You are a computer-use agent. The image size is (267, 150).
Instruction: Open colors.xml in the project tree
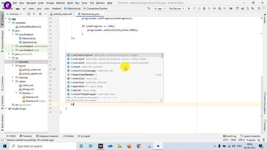pyautogui.click(x=28, y=85)
